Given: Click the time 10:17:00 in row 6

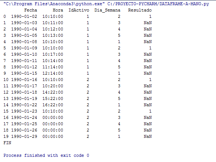Looking at the screenshot, I should pos(53,54).
